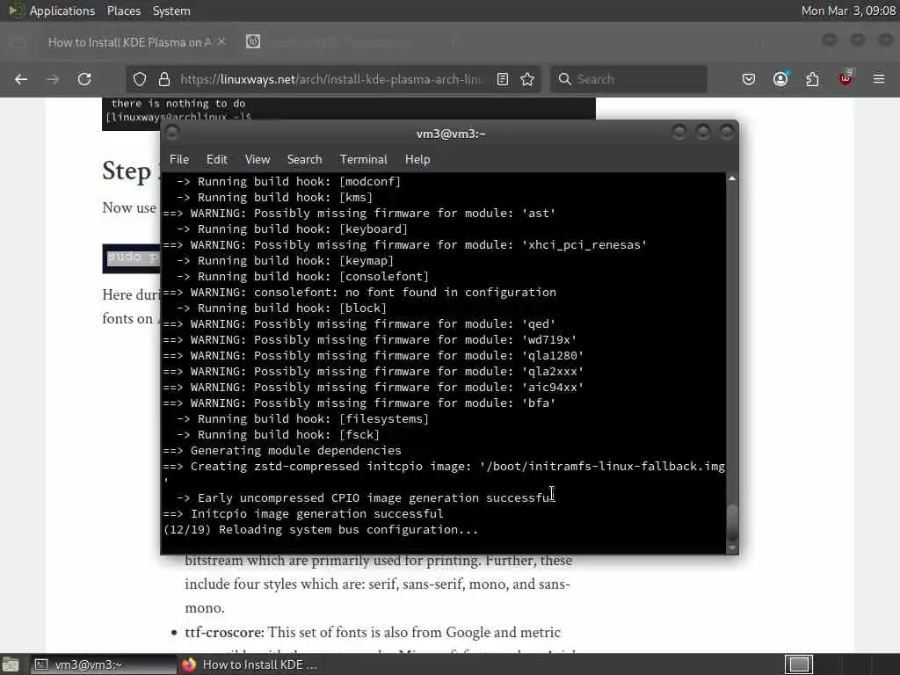Viewport: 900px width, 675px height.
Task: Click the 'Initcpio image generation successful' line
Action: (x=303, y=513)
